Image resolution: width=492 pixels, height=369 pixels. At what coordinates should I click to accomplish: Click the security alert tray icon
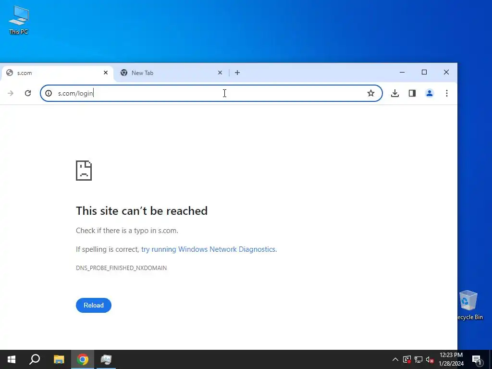(x=407, y=359)
